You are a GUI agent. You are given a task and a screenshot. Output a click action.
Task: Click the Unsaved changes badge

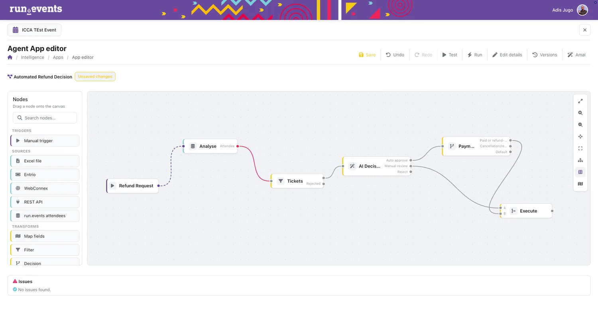point(95,76)
